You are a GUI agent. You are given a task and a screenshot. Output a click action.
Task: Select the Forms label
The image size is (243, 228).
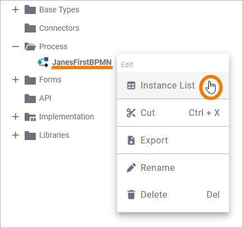click(50, 80)
